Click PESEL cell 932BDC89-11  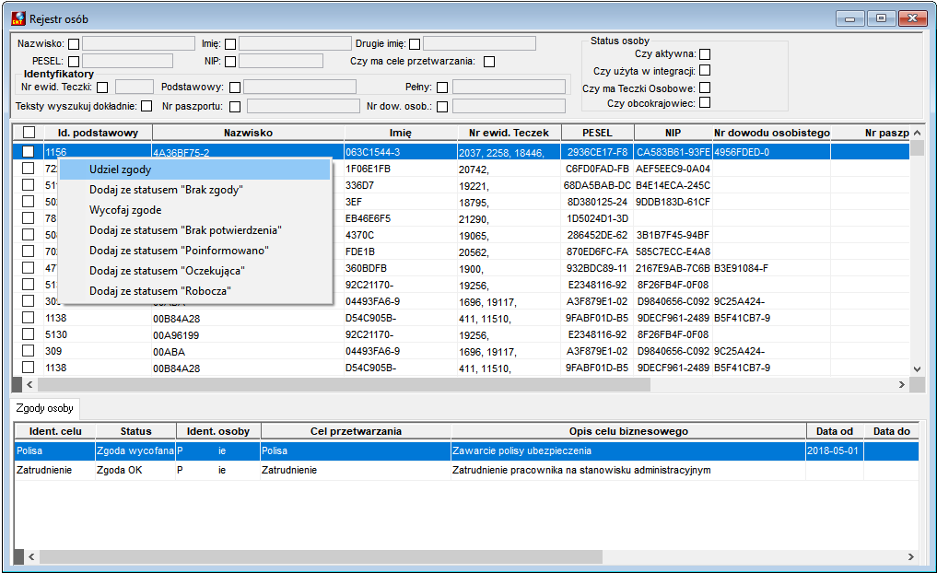pos(597,268)
